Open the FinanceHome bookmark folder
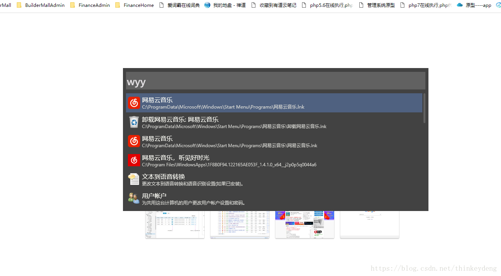Viewport: 501px width, 276px height. tap(134, 5)
